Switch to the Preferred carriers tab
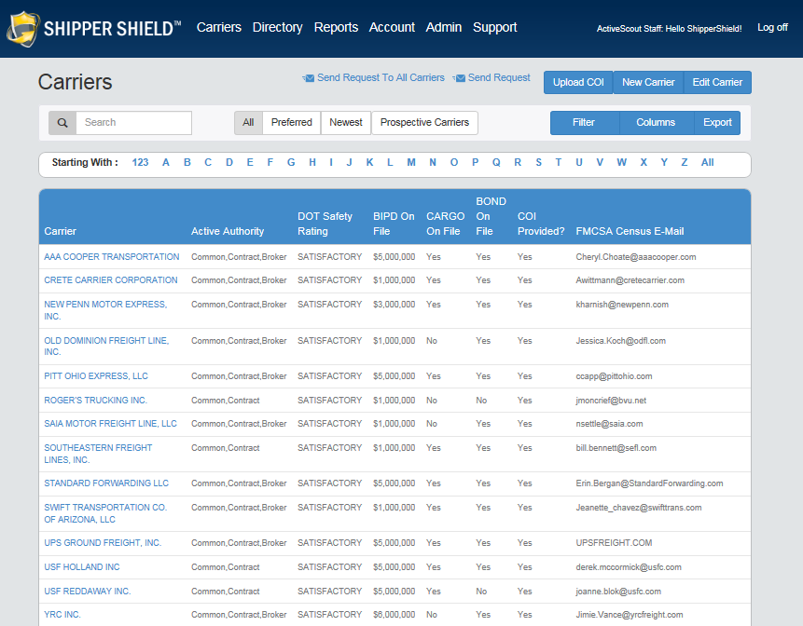The height and width of the screenshot is (626, 803). coord(291,123)
